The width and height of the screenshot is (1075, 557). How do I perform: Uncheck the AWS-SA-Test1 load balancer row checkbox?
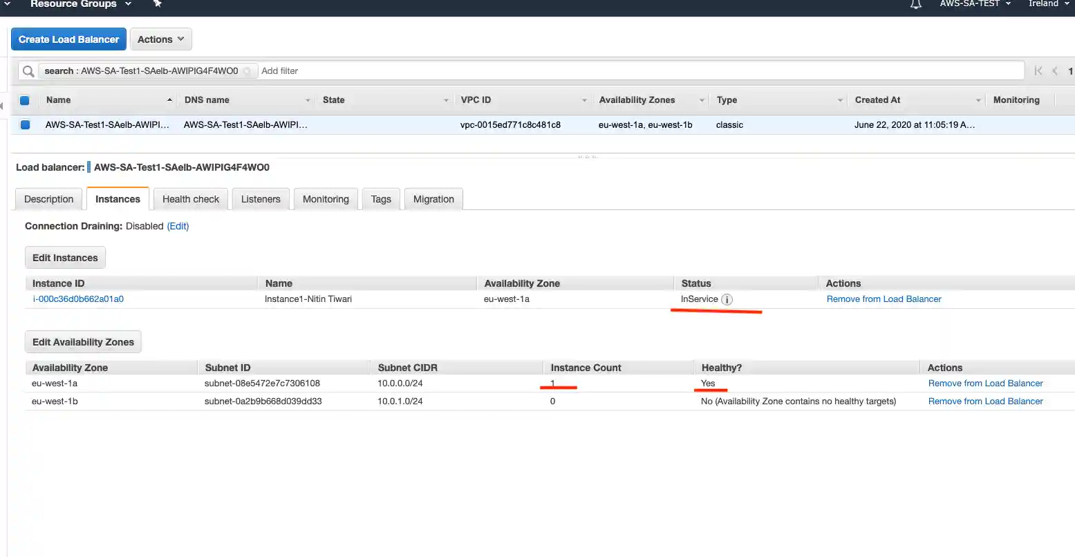coord(25,125)
